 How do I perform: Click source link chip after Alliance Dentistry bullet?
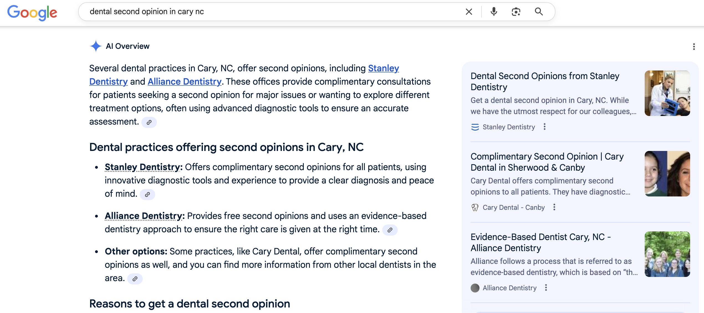point(390,230)
